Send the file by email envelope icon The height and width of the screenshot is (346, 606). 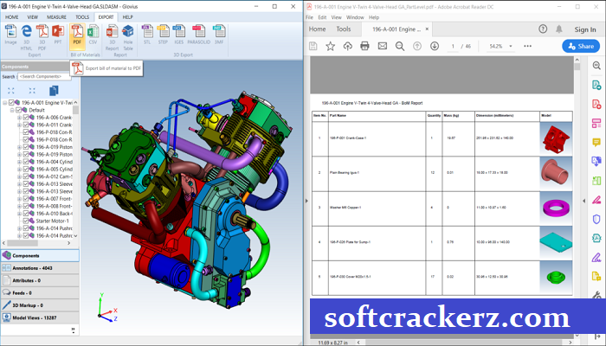[x=383, y=46]
